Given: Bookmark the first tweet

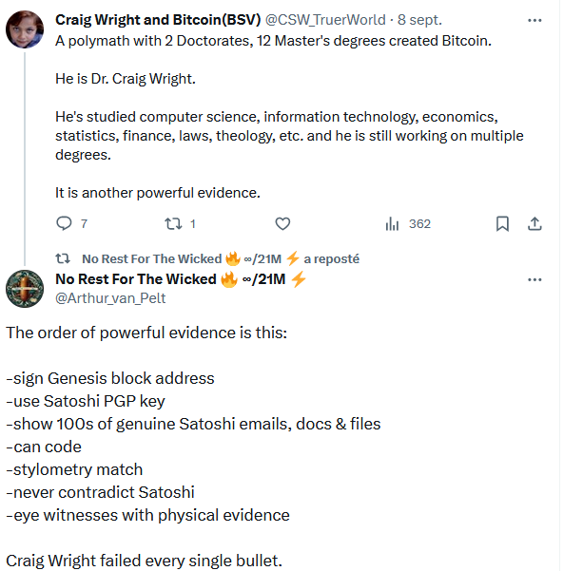Looking at the screenshot, I should click(503, 224).
